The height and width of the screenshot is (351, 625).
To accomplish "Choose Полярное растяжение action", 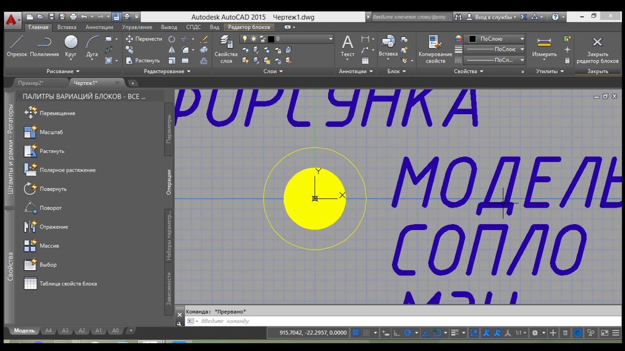I will point(60,170).
